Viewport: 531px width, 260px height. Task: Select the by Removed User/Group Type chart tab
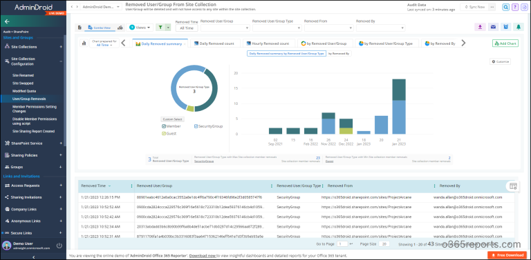[386, 43]
